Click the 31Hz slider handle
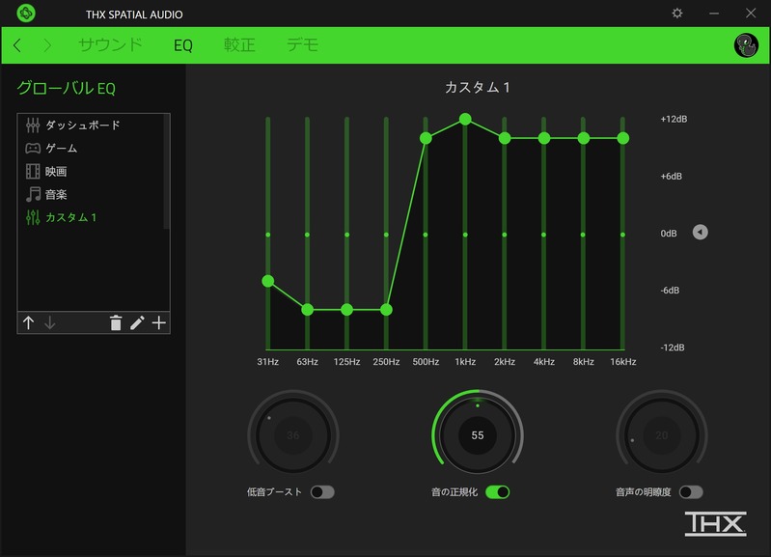This screenshot has width=771, height=557. pos(268,281)
